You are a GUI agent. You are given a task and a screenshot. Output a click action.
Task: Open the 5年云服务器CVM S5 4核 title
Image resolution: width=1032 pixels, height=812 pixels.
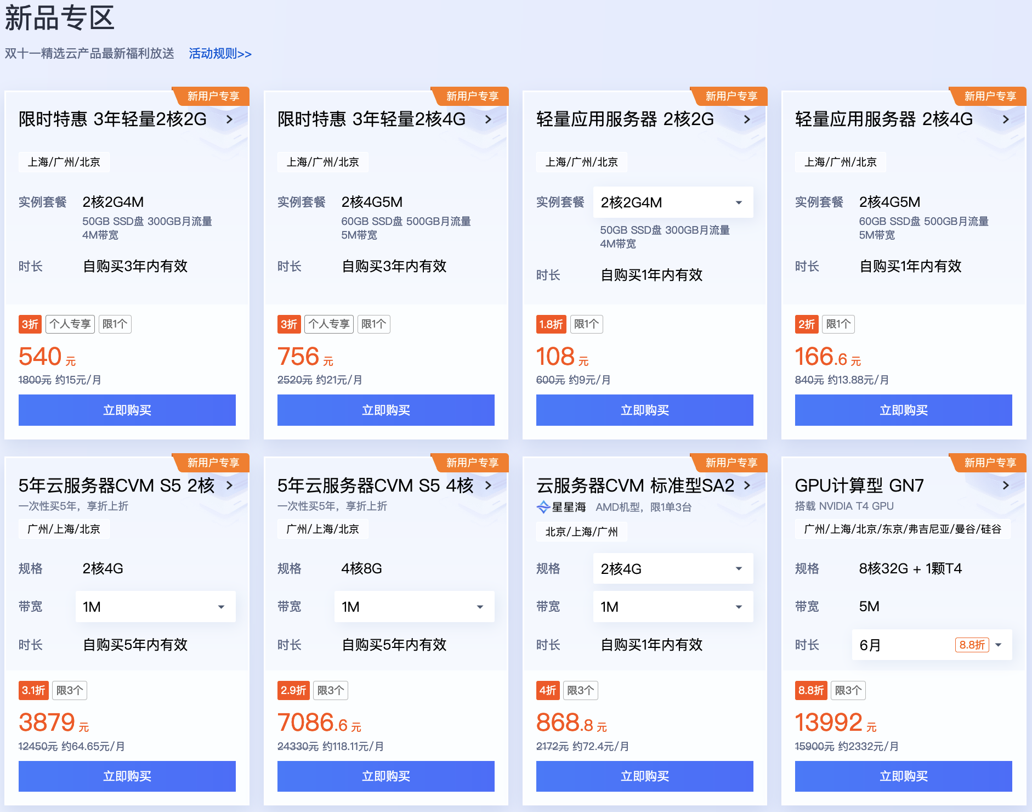pos(375,486)
